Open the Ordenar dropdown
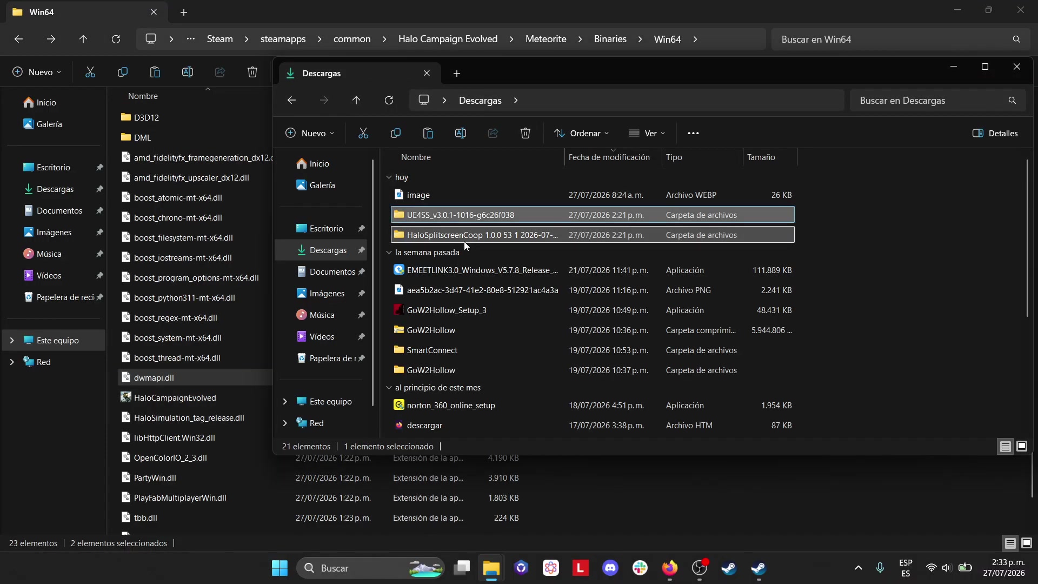This screenshot has width=1038, height=584. coord(582,133)
